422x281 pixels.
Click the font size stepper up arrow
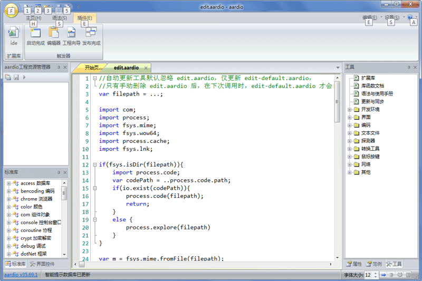tap(376, 273)
